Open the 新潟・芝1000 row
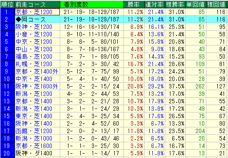The width and height of the screenshot is (228, 158). (x=113, y=138)
